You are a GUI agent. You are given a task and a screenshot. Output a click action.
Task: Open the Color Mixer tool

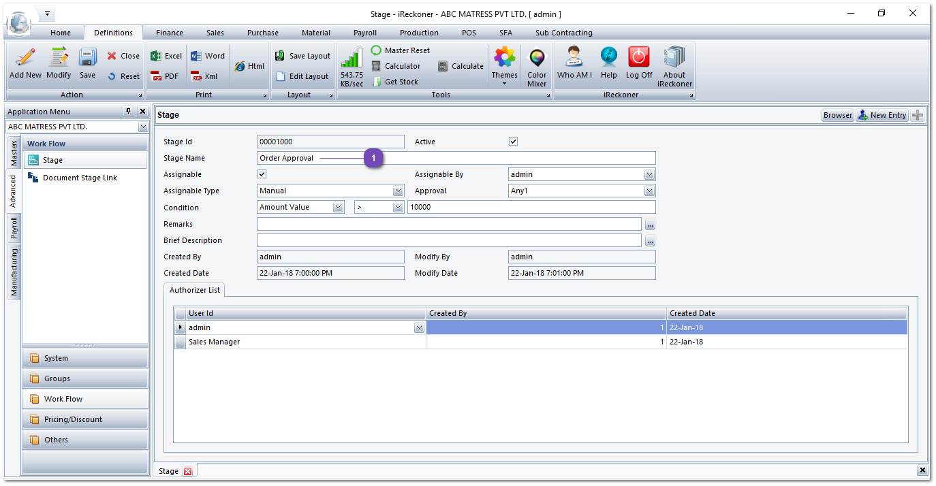pos(537,58)
